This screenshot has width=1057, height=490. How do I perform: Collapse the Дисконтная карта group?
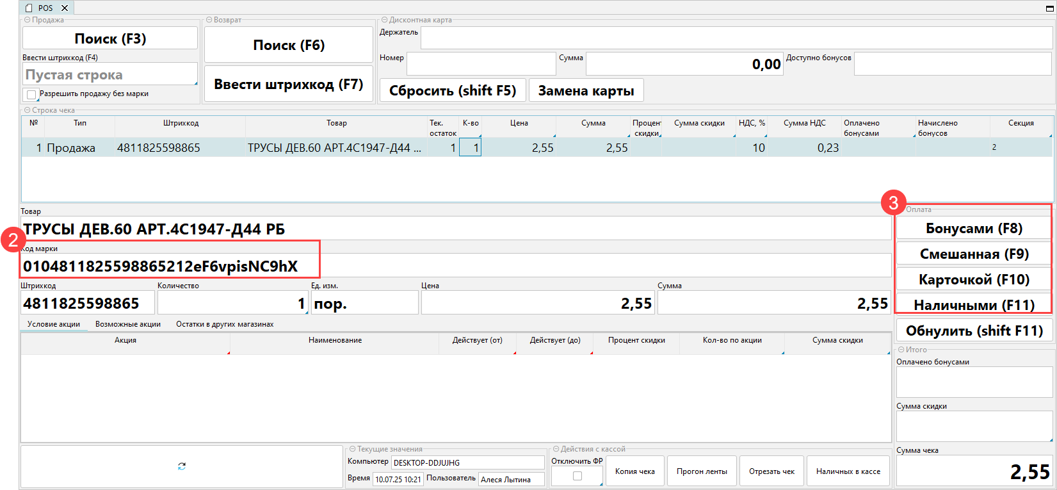[x=384, y=20]
